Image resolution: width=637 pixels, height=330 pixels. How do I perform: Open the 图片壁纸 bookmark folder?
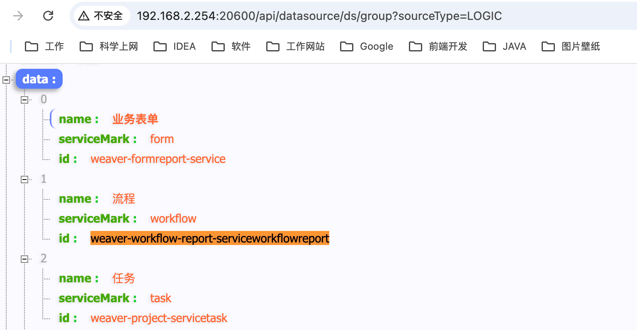point(571,46)
